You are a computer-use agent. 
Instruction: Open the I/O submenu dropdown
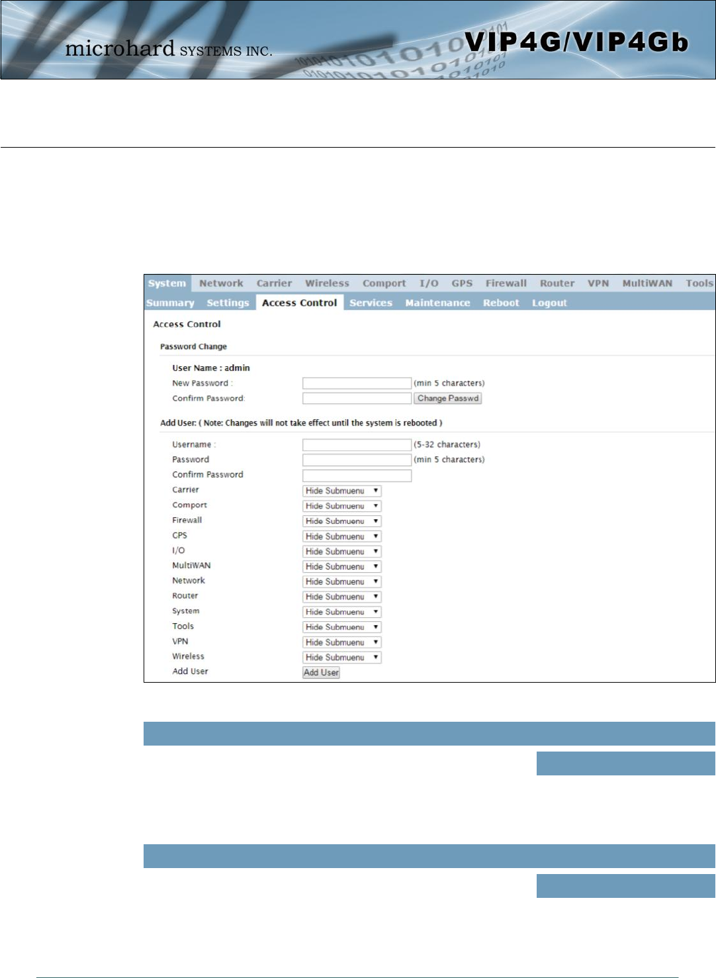pos(342,552)
